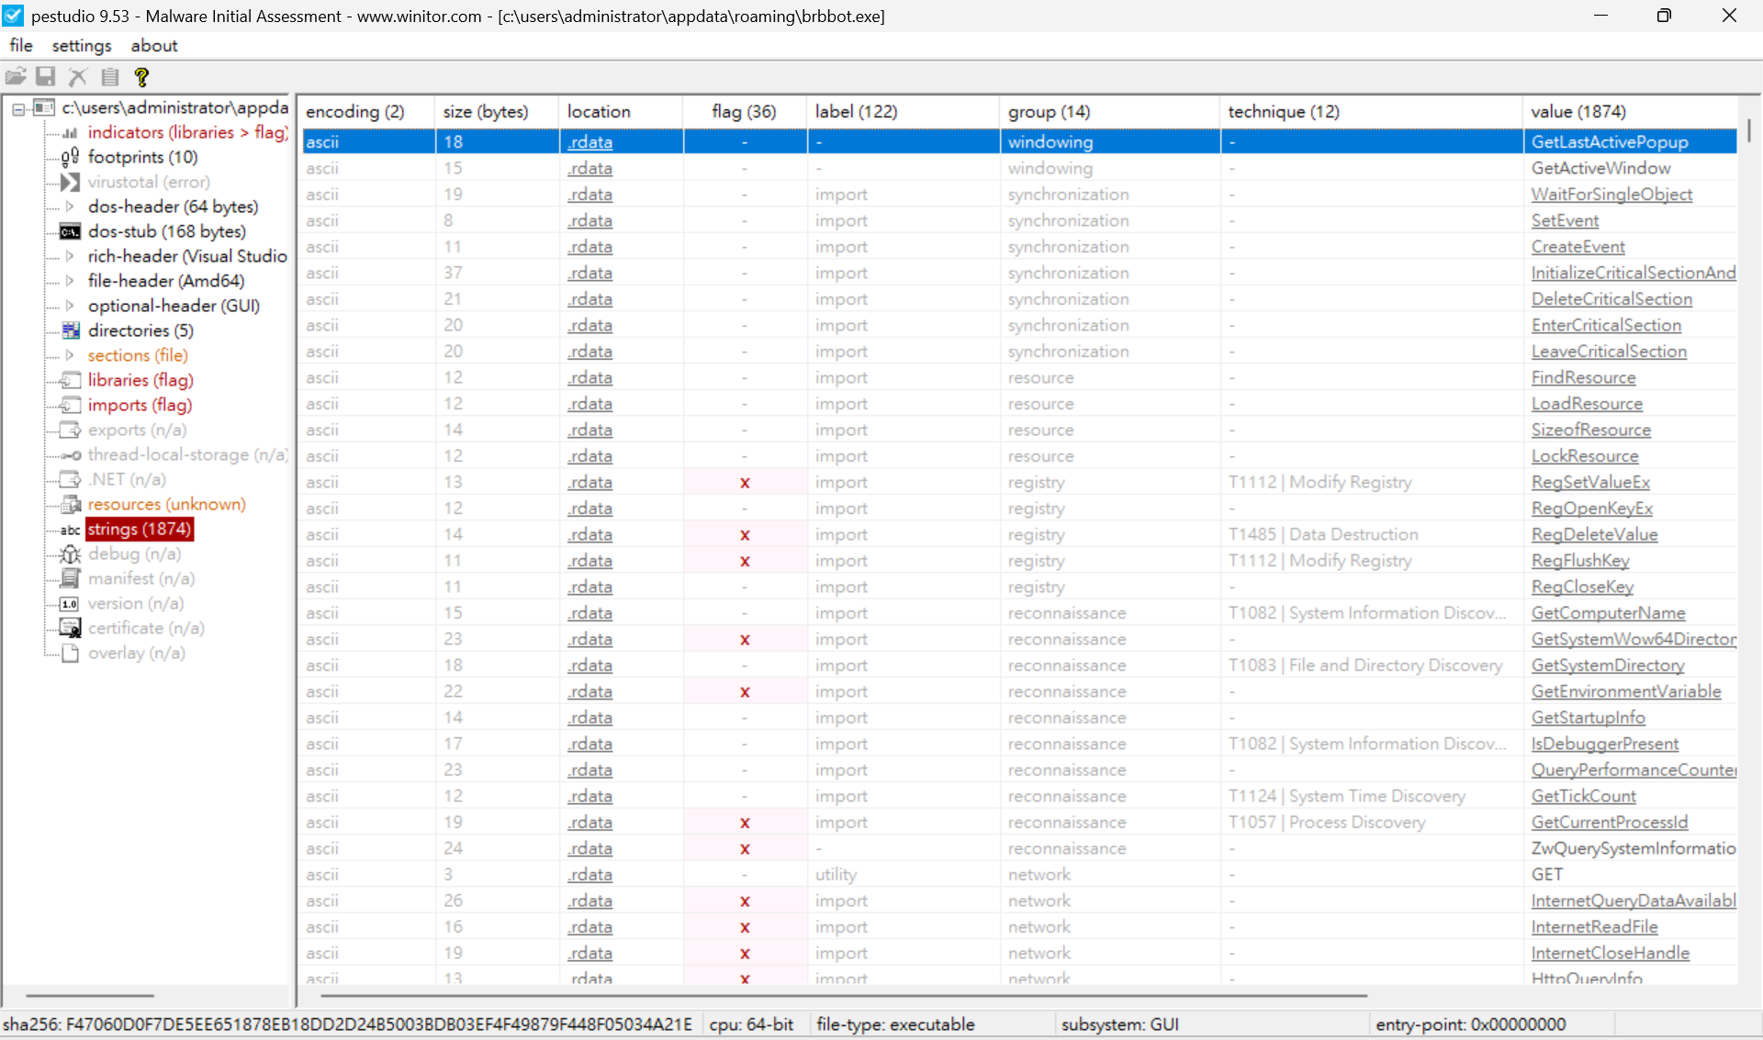Click the RegSetValueEx string link
1763x1040 pixels.
[1590, 482]
